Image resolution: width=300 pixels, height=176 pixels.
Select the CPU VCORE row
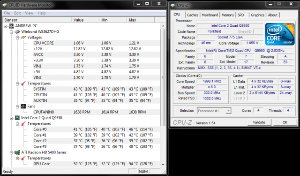[96, 43]
